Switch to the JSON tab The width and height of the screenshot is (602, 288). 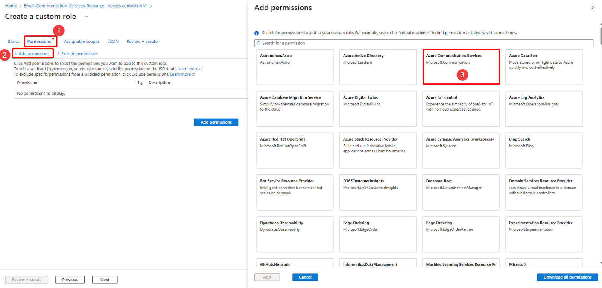[113, 42]
